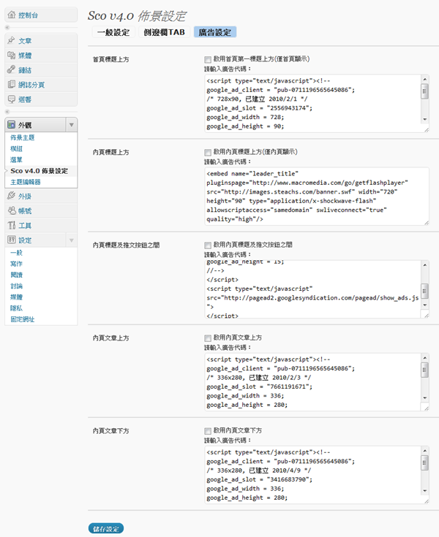Open 模組 under 外觀
The width and height of the screenshot is (439, 537).
point(16,148)
